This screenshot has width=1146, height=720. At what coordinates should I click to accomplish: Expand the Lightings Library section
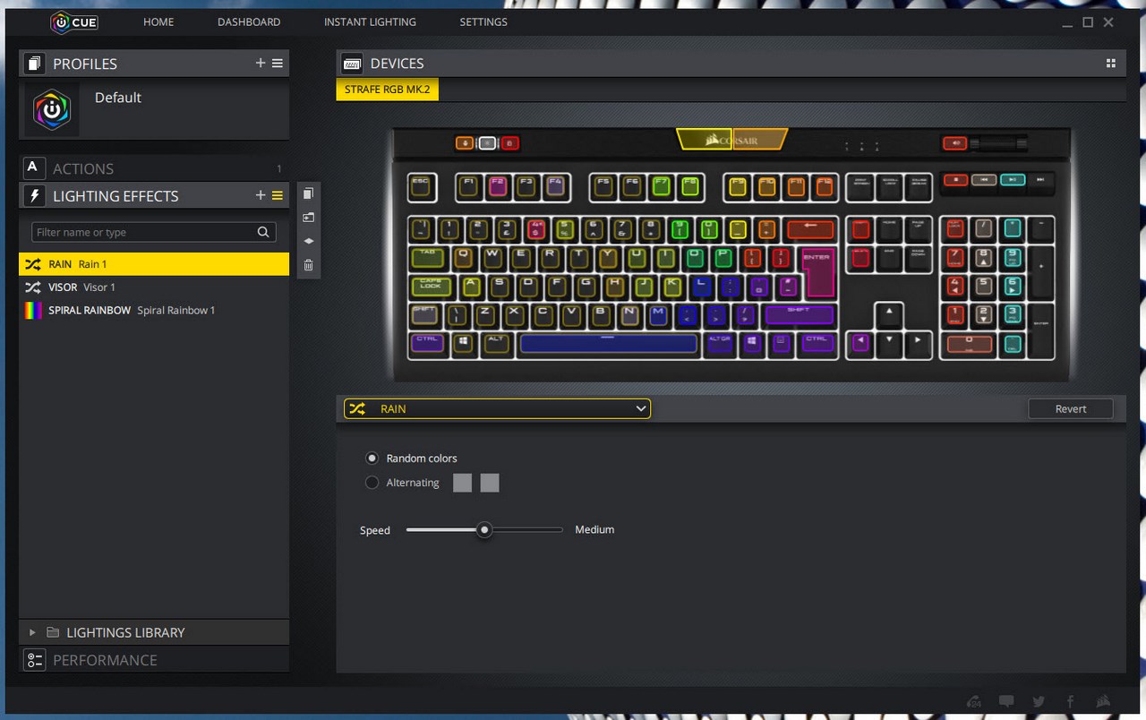tap(33, 632)
